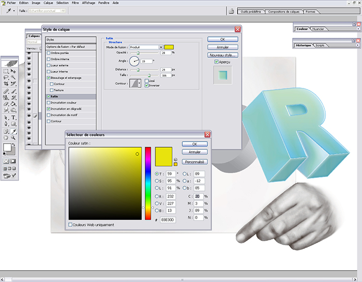
Task: Select the Hand tool
Action: click(6, 138)
